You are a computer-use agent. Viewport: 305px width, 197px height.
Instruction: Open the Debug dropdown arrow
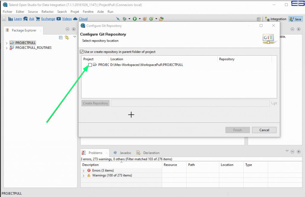(129, 19)
